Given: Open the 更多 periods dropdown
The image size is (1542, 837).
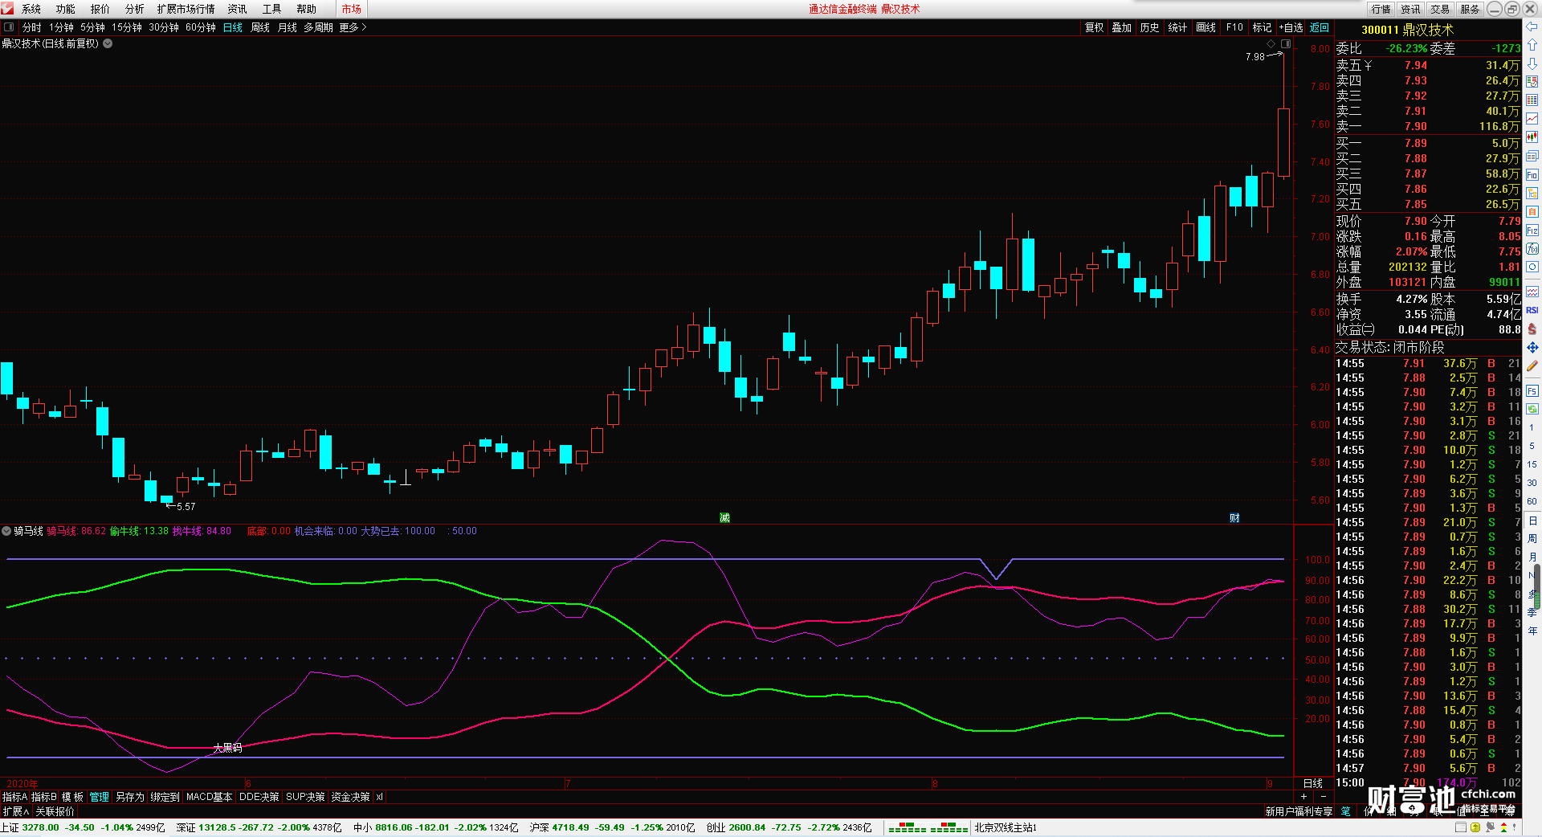Looking at the screenshot, I should pos(353,27).
